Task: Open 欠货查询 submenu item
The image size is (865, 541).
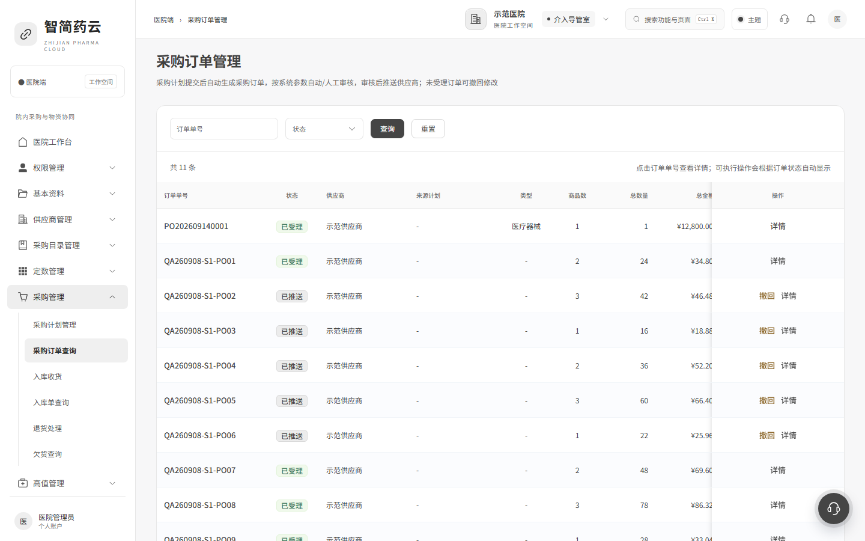Action: 76,454
